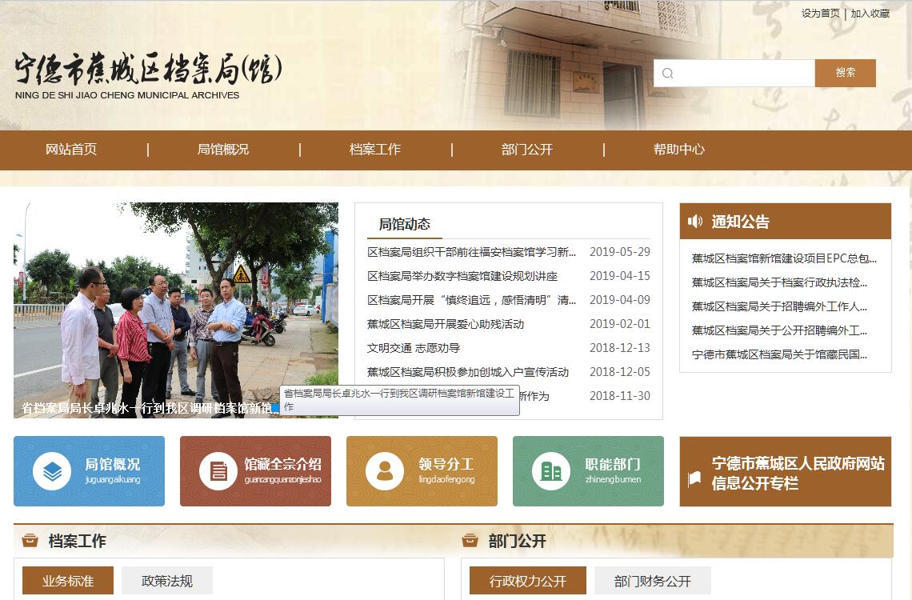Open news item 区档案局举办数字档案馆建设规划讲座
This screenshot has height=600, width=912.
coord(462,276)
